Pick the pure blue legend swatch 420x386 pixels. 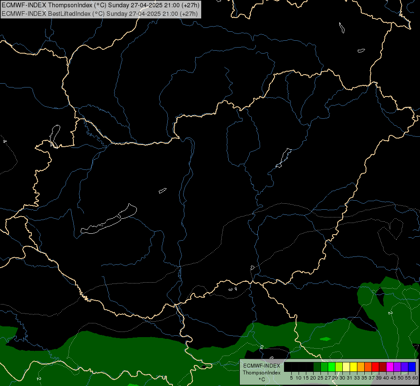pyautogui.click(x=412, y=367)
